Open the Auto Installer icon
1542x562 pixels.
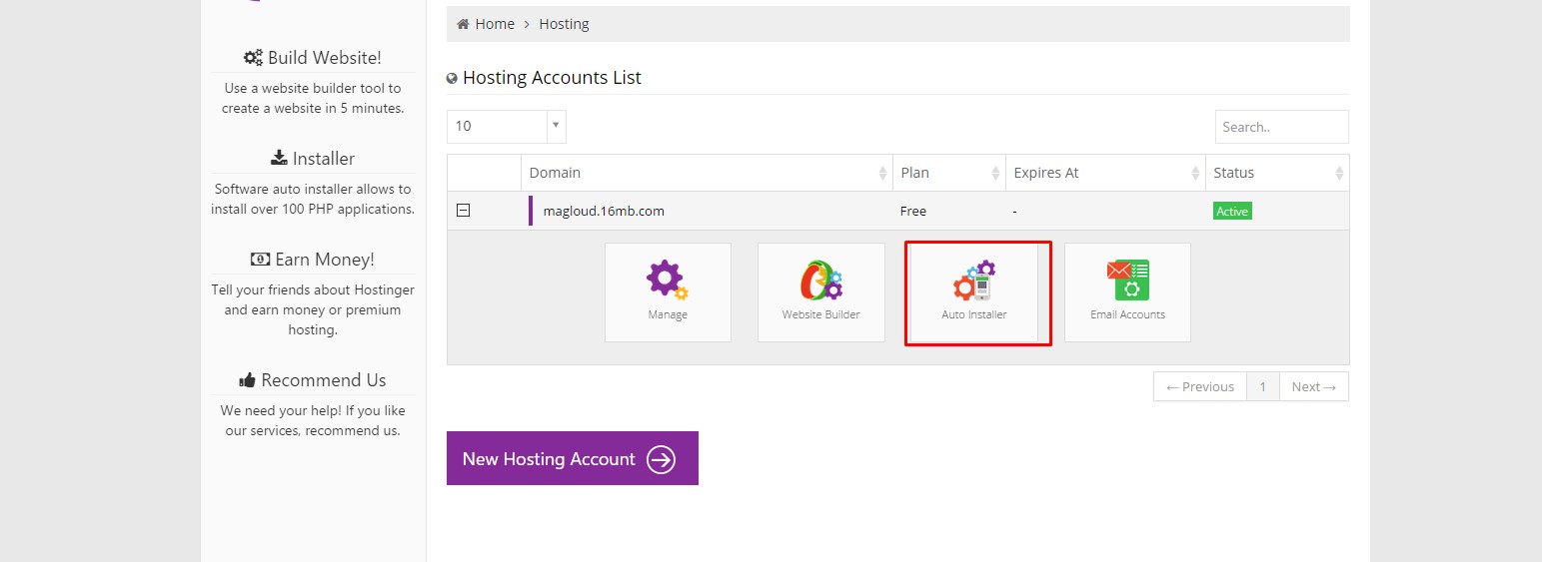tap(974, 281)
